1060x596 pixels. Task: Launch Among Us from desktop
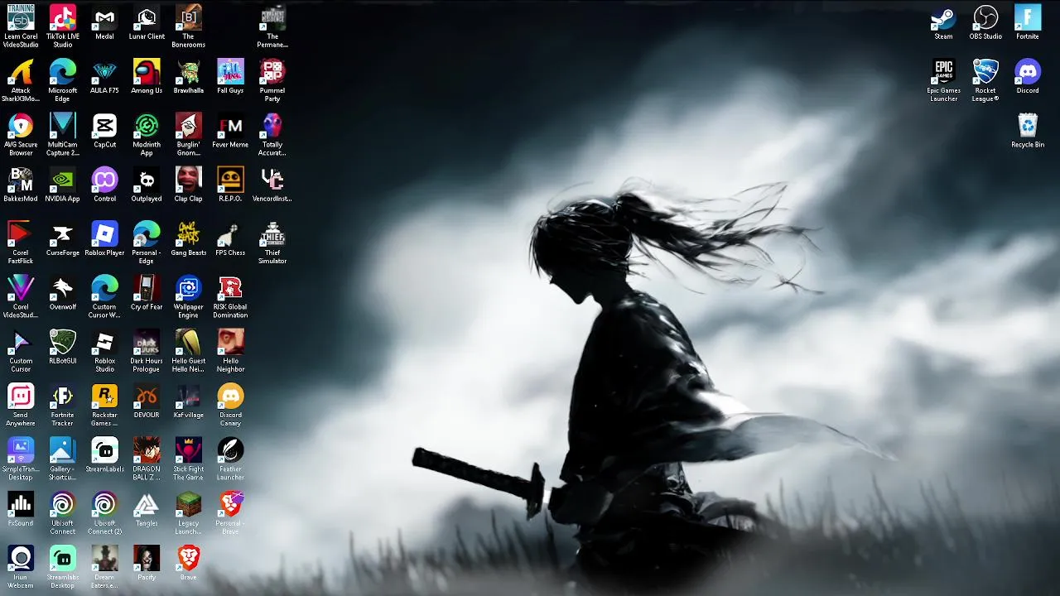coord(147,77)
